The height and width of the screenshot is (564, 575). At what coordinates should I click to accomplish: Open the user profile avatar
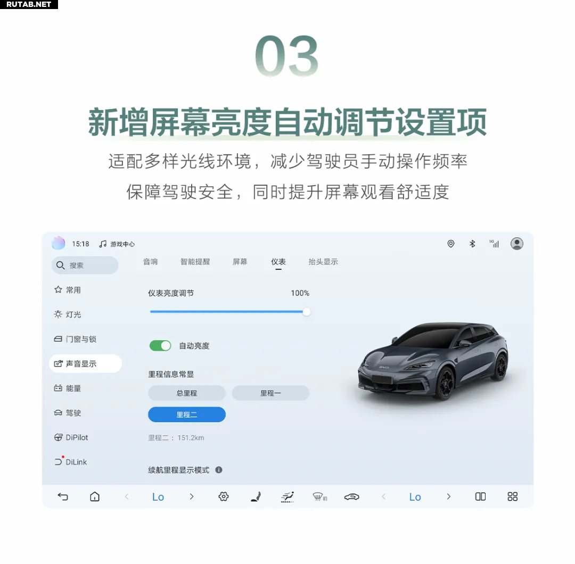point(516,244)
